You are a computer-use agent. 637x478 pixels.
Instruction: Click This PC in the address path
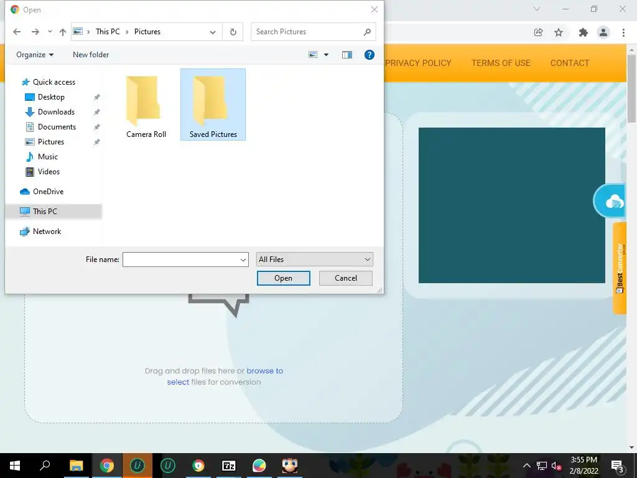[108, 32]
